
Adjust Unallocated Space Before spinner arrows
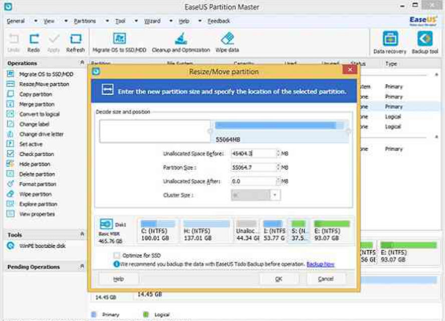[279, 153]
